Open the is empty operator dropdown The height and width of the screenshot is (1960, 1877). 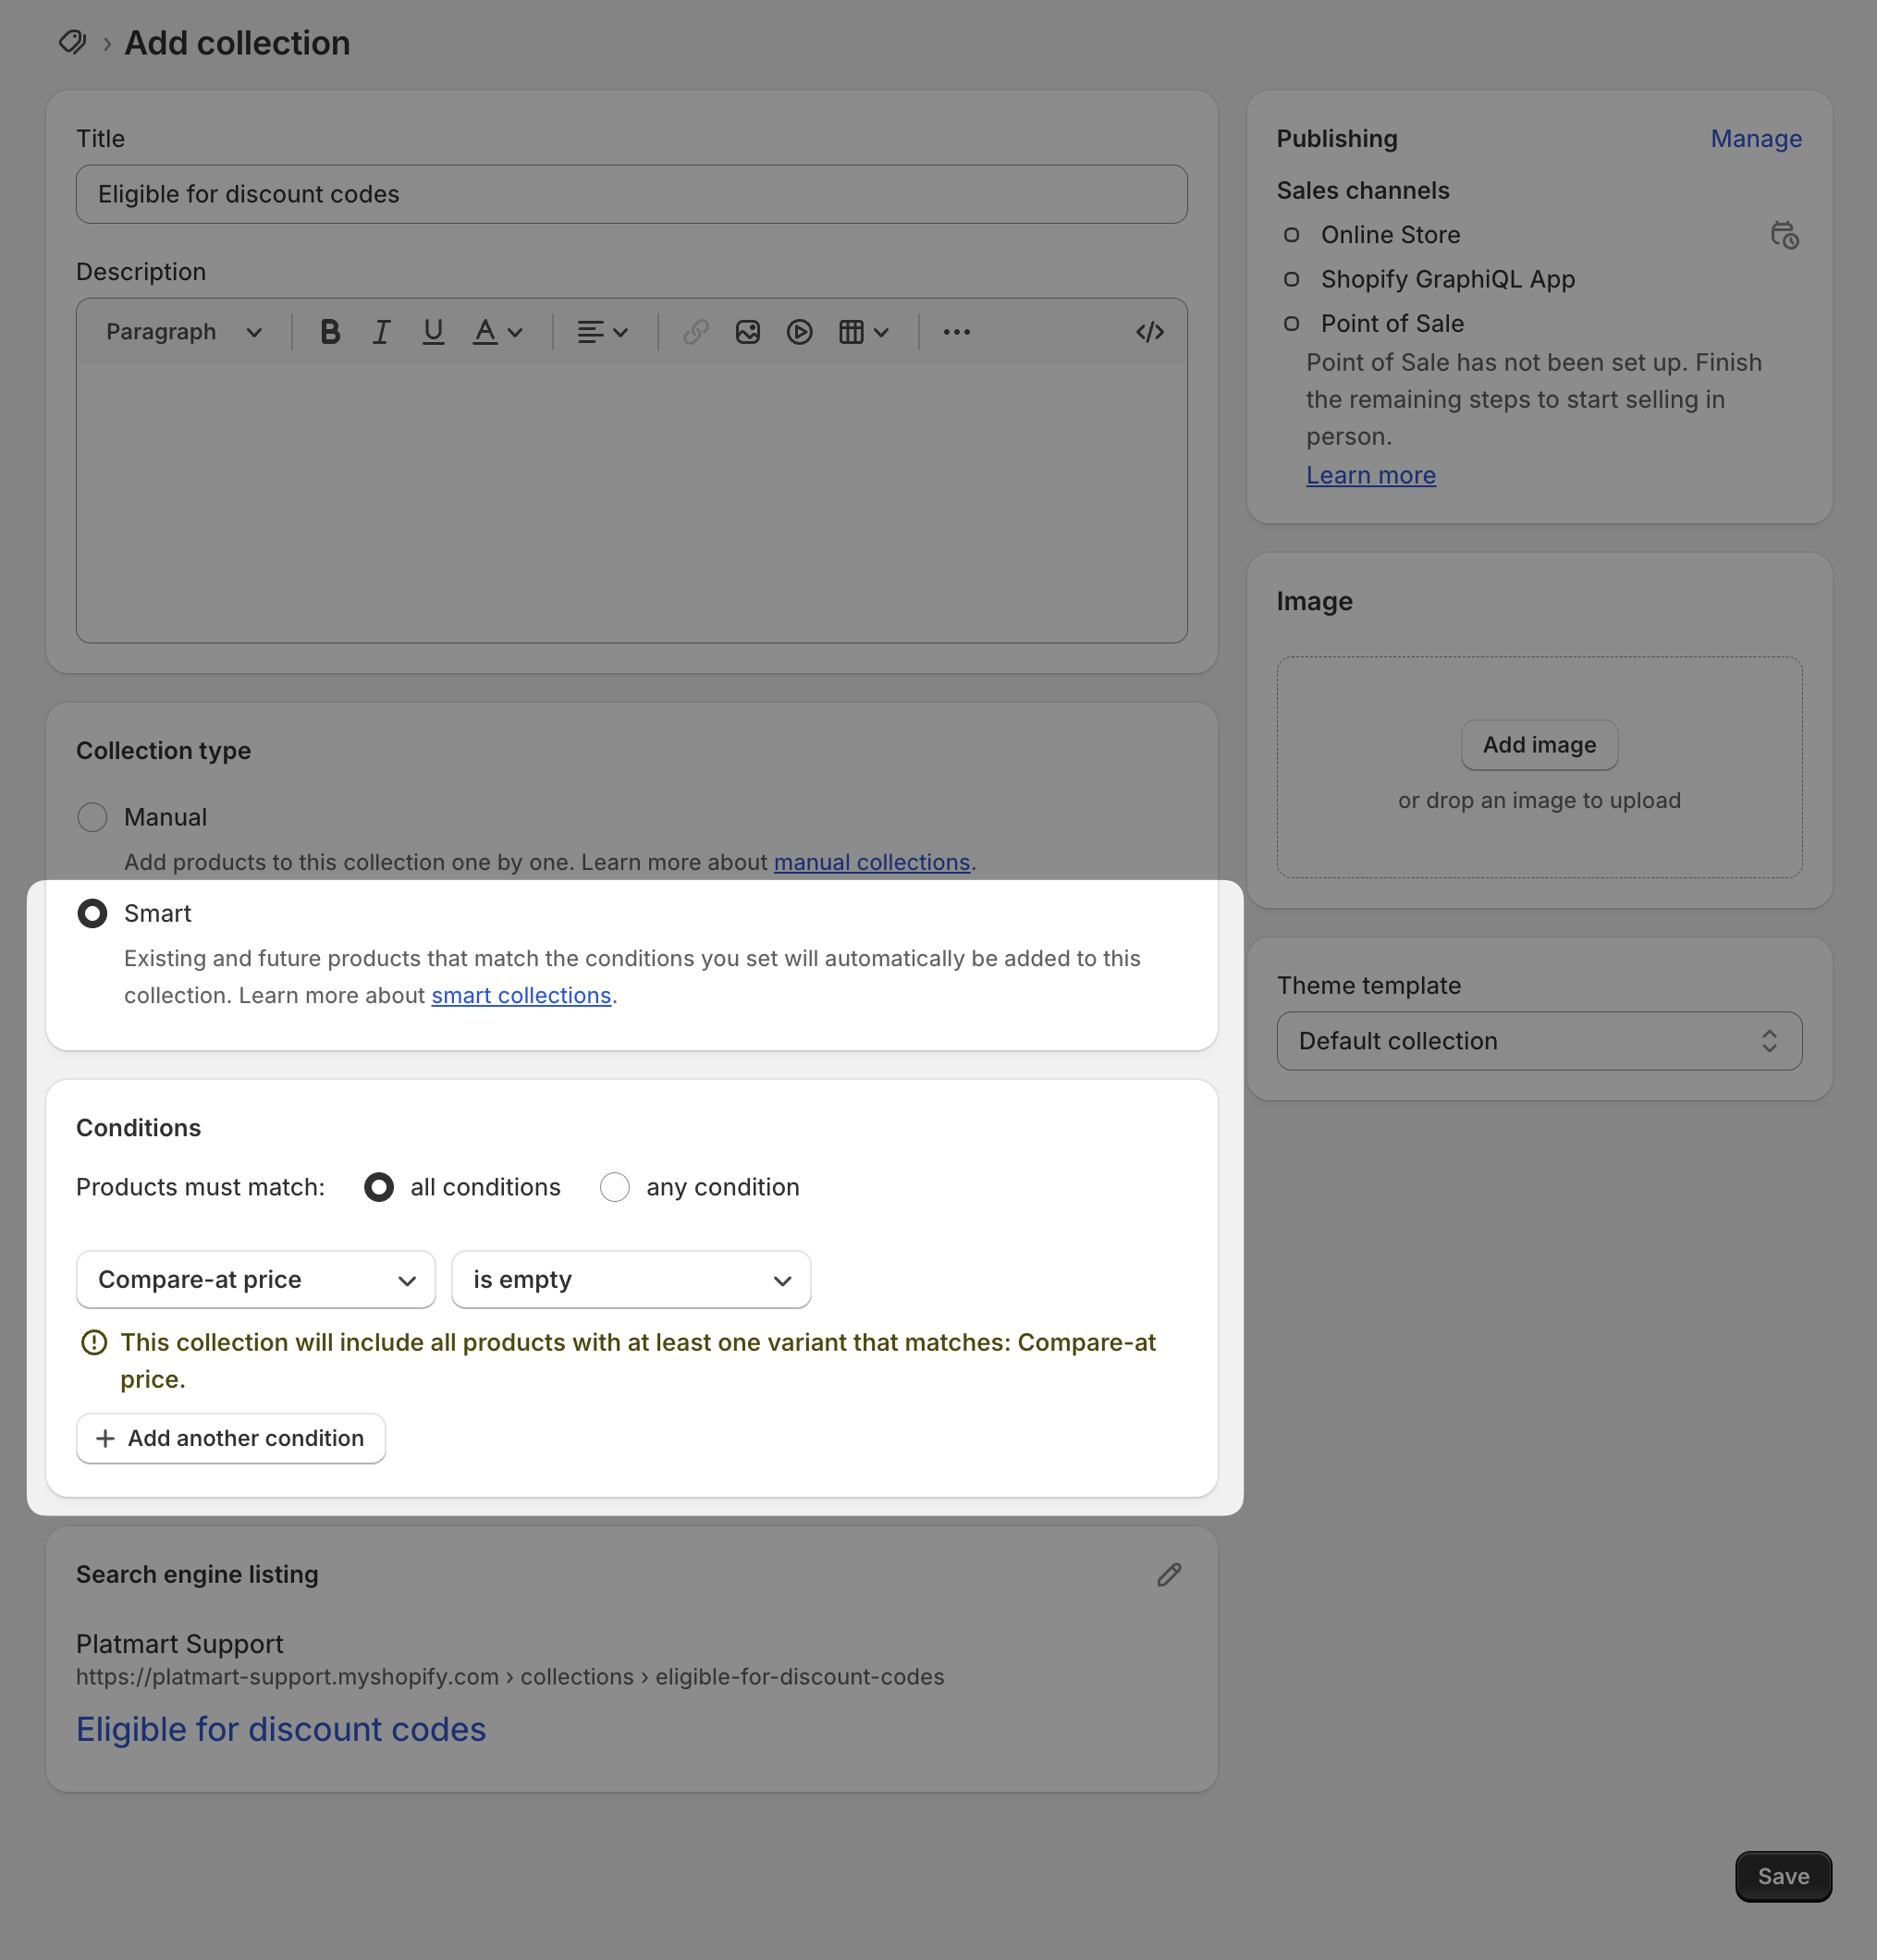pos(631,1280)
